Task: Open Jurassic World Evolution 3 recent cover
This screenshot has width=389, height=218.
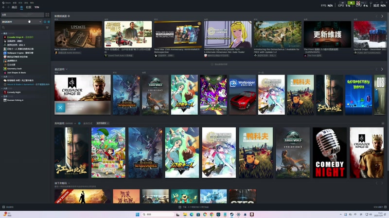Action: coord(155,94)
